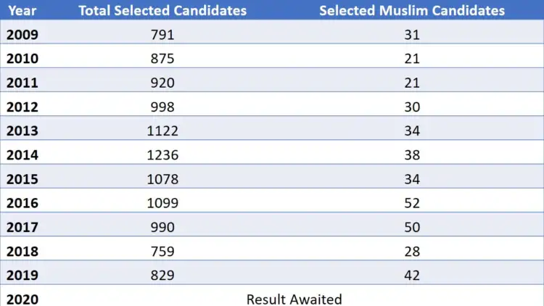The width and height of the screenshot is (544, 306).
Task: Click the 2010 year cell
Action: pos(22,59)
